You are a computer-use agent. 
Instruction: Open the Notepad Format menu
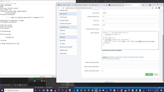pyautogui.click(x=8, y=4)
